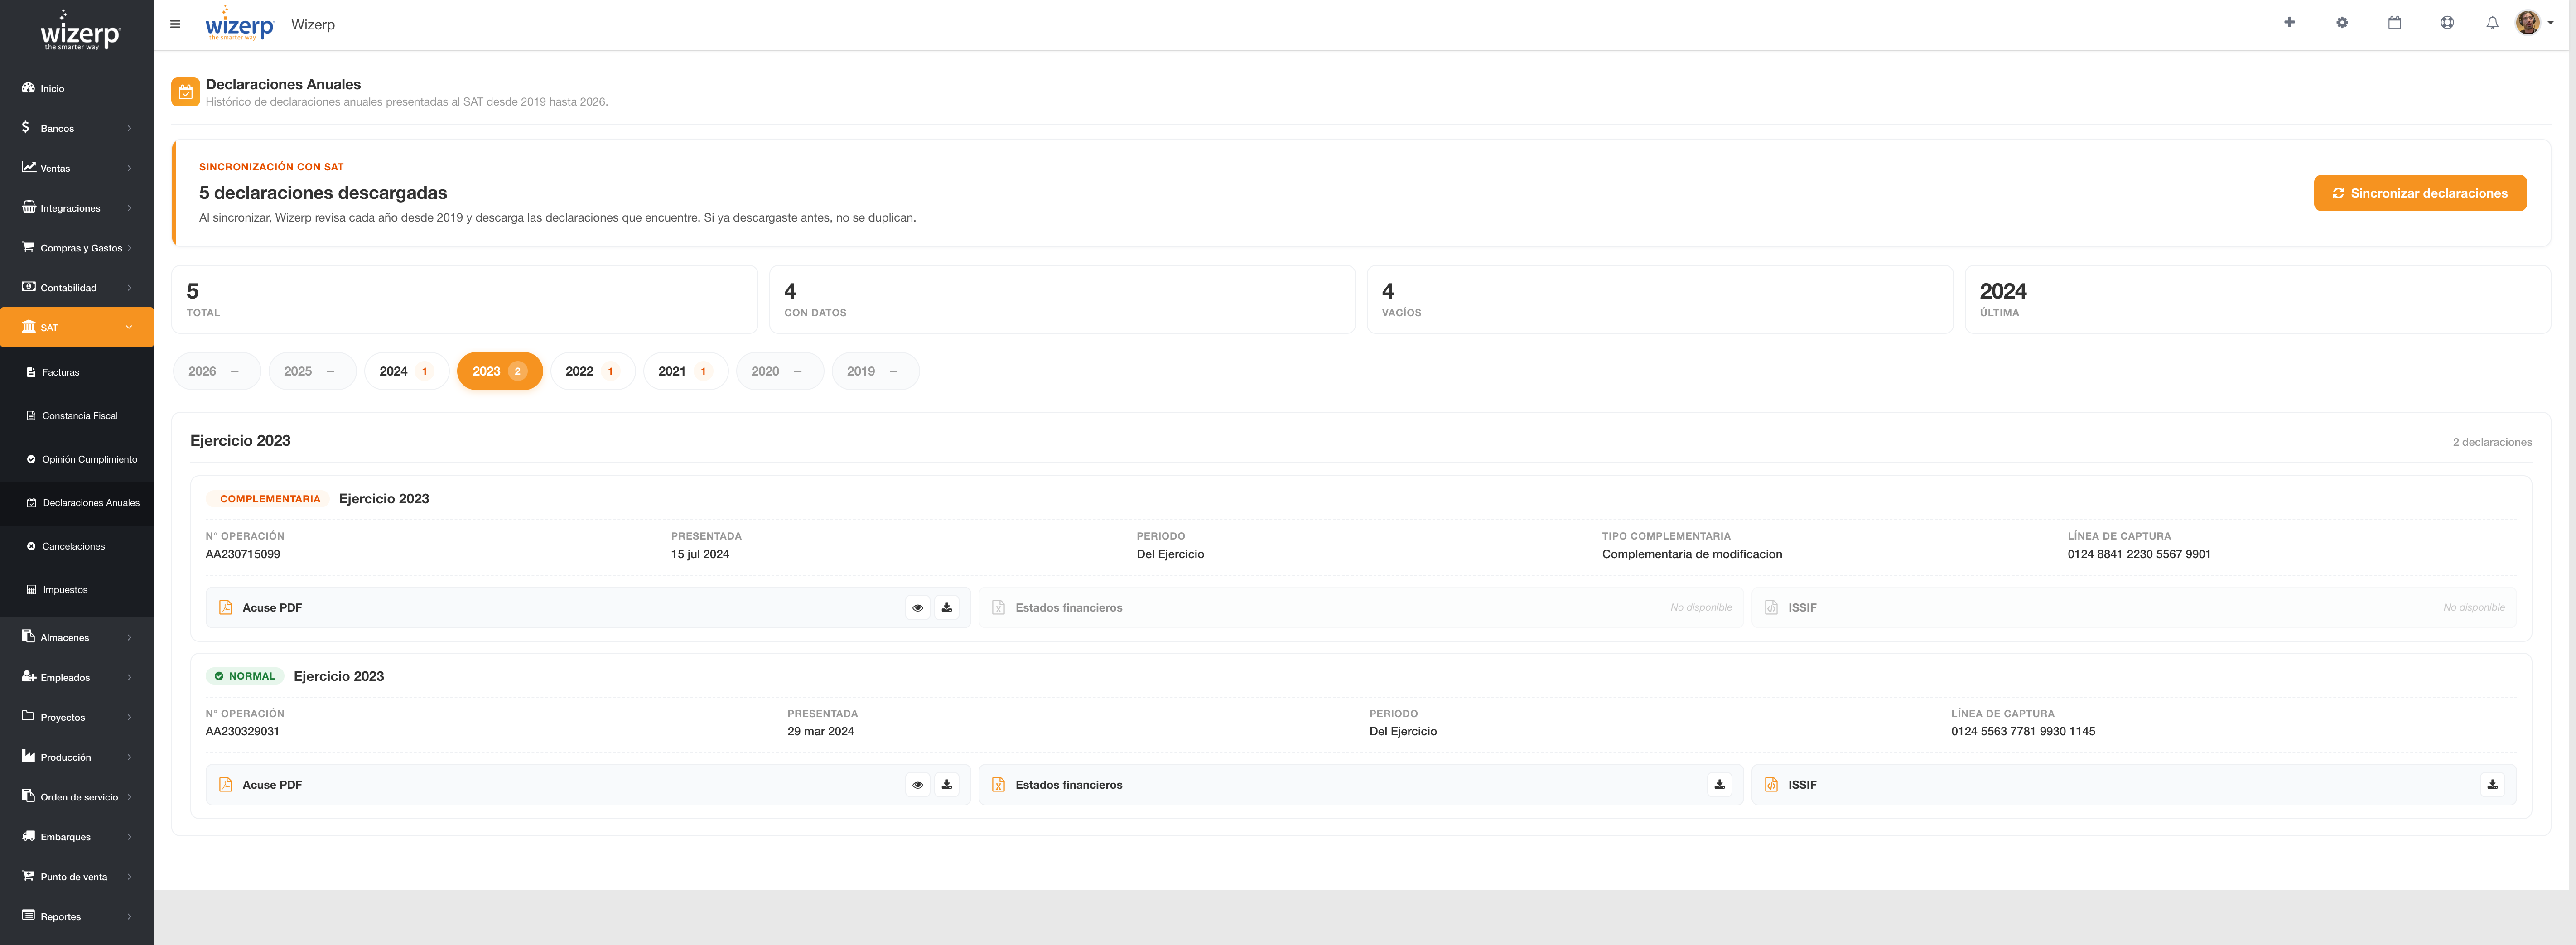2576x945 pixels.
Task: Click the CON DATOS summary card
Action: click(x=1062, y=299)
